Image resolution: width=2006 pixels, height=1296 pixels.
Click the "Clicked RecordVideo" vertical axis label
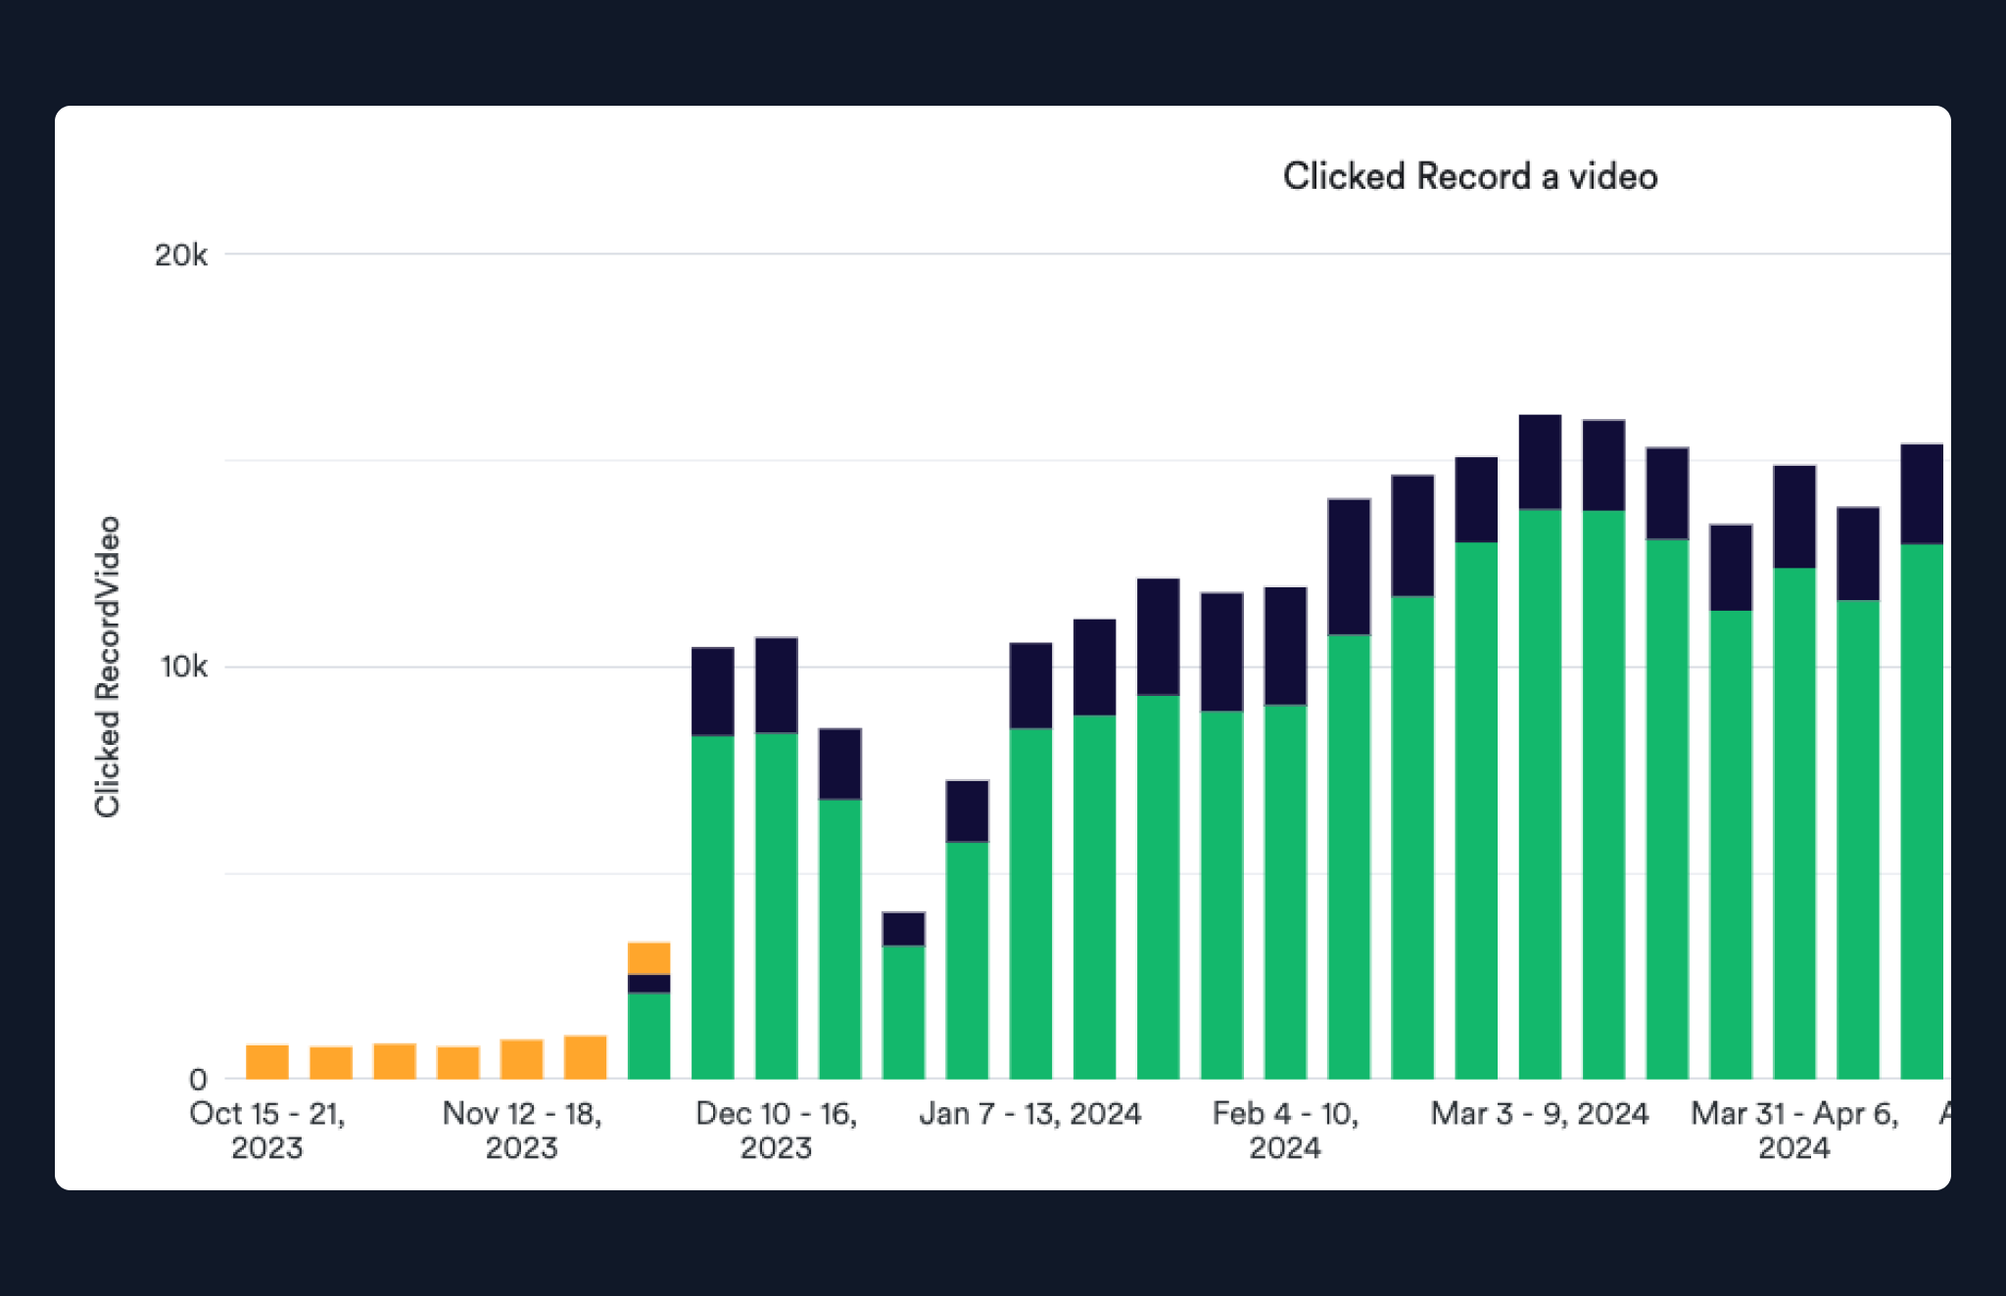107,667
